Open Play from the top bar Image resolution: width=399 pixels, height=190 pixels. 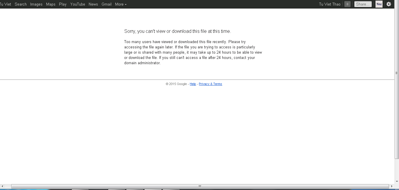[x=63, y=4]
